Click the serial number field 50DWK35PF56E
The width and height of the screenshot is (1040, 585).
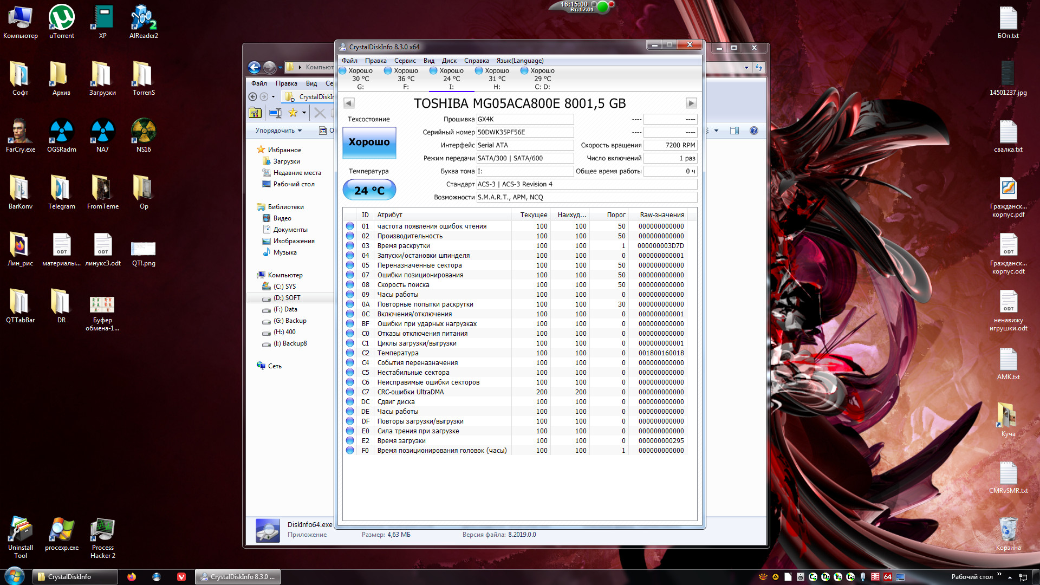point(525,132)
